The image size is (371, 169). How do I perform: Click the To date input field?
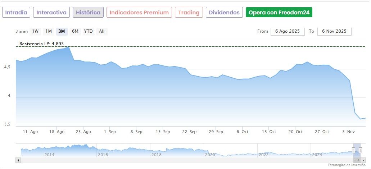point(334,31)
